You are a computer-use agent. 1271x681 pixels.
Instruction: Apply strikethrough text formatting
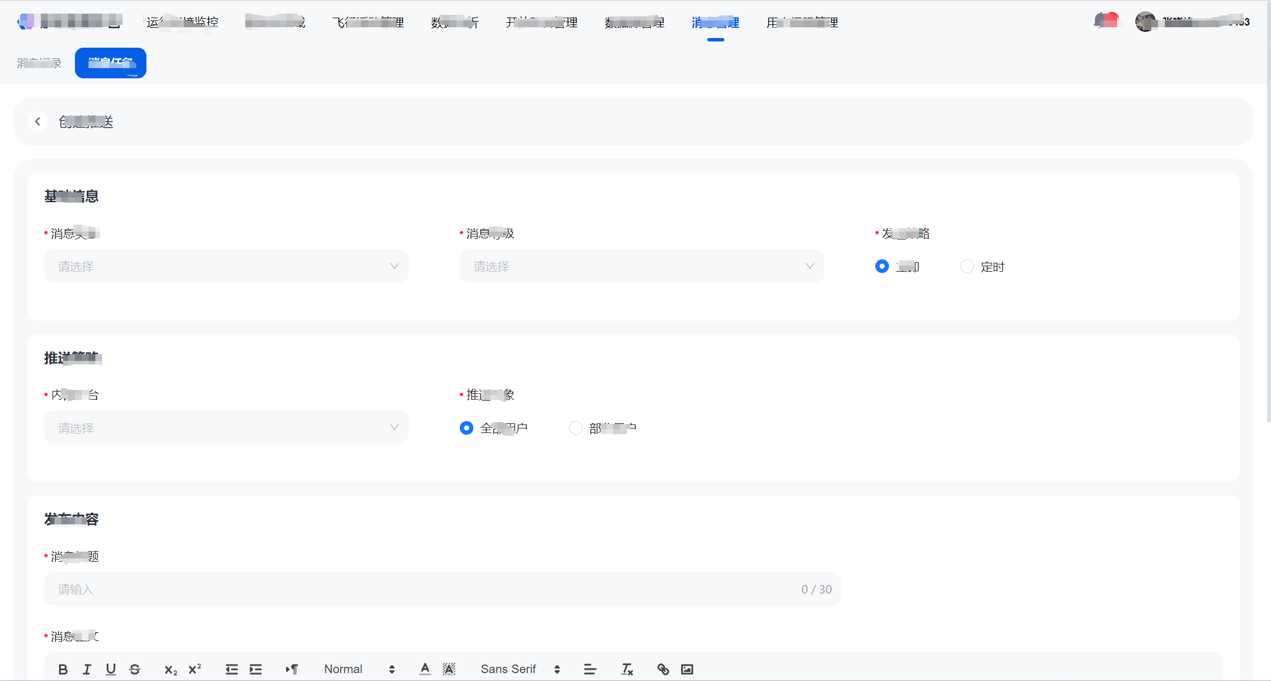[135, 670]
